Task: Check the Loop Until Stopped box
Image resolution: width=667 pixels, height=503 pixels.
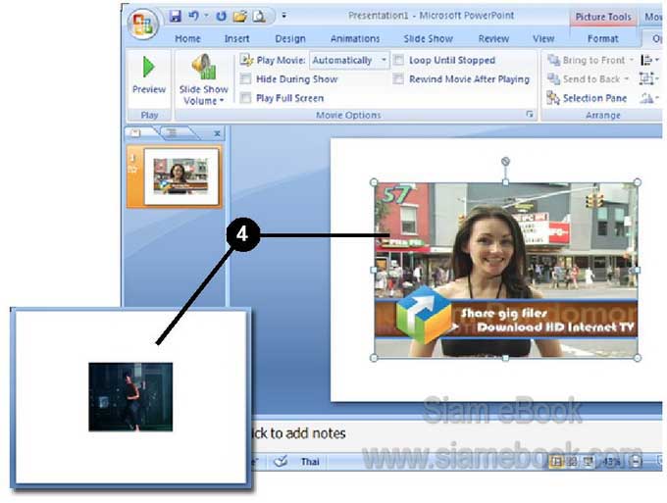Action: pyautogui.click(x=398, y=60)
